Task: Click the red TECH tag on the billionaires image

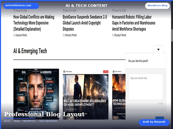Action: tap(106, 72)
